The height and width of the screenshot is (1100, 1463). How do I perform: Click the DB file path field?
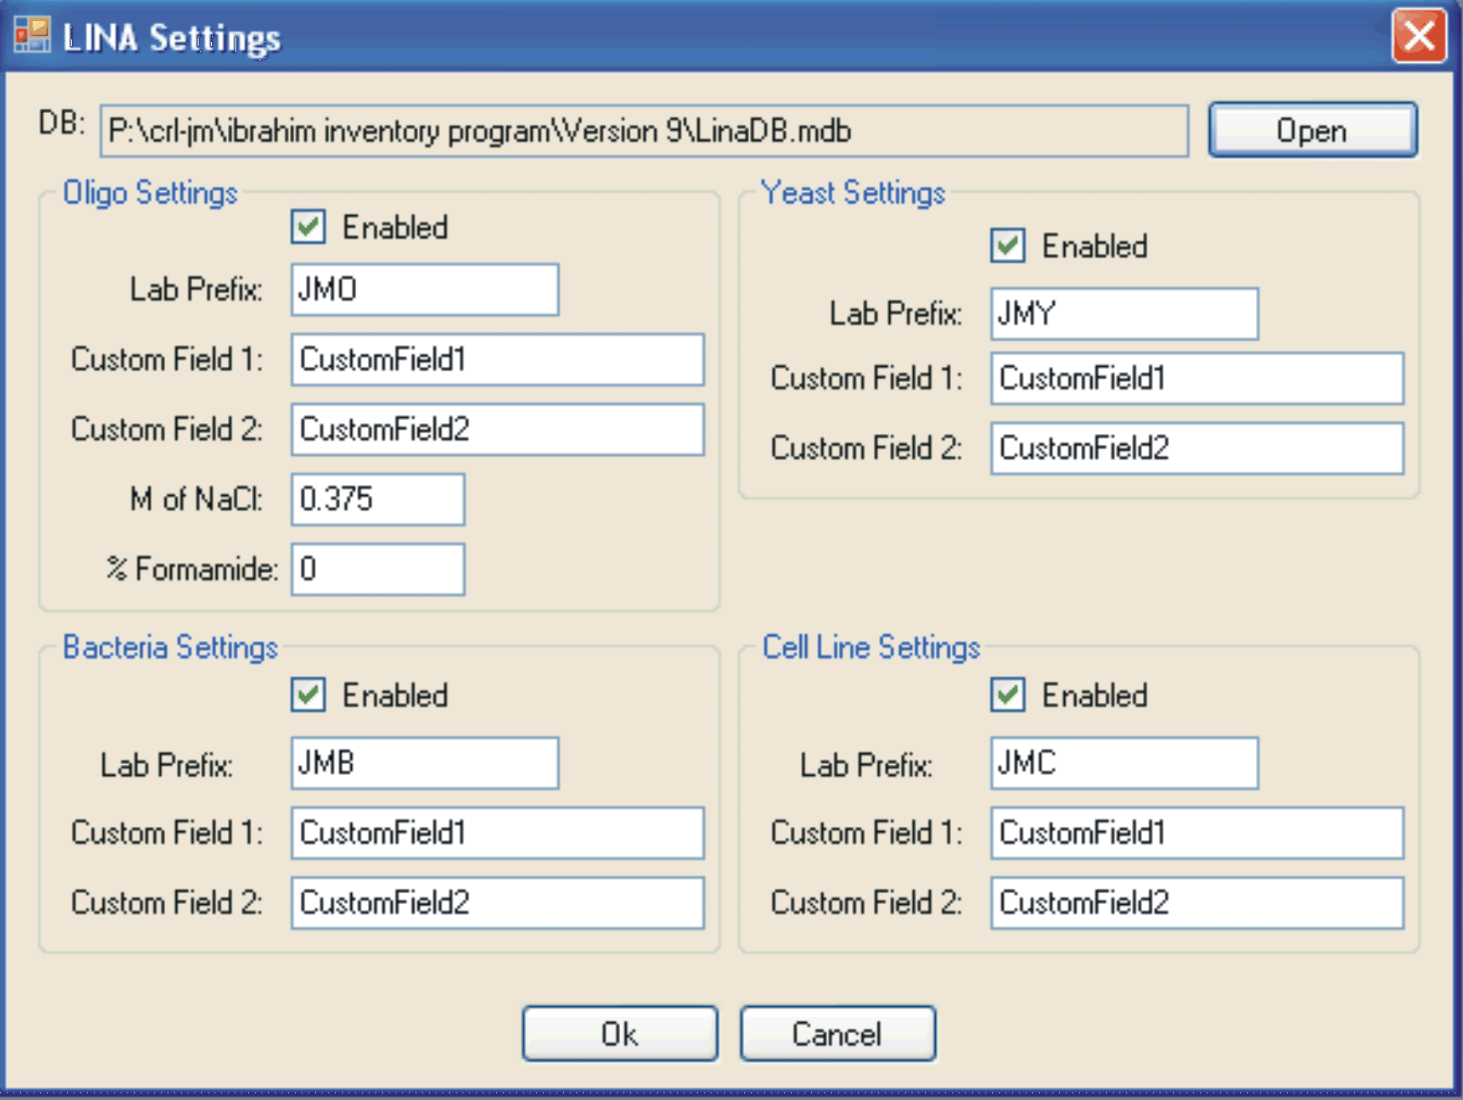click(x=643, y=132)
